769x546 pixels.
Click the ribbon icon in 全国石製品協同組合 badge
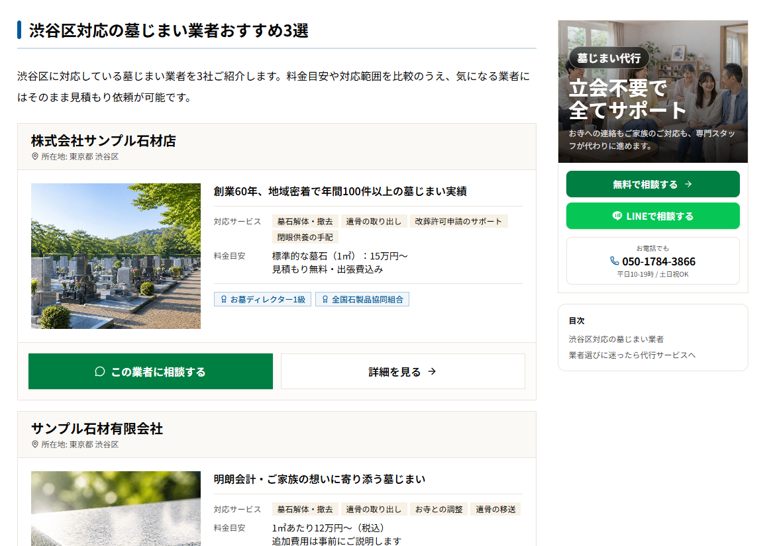pyautogui.click(x=325, y=299)
